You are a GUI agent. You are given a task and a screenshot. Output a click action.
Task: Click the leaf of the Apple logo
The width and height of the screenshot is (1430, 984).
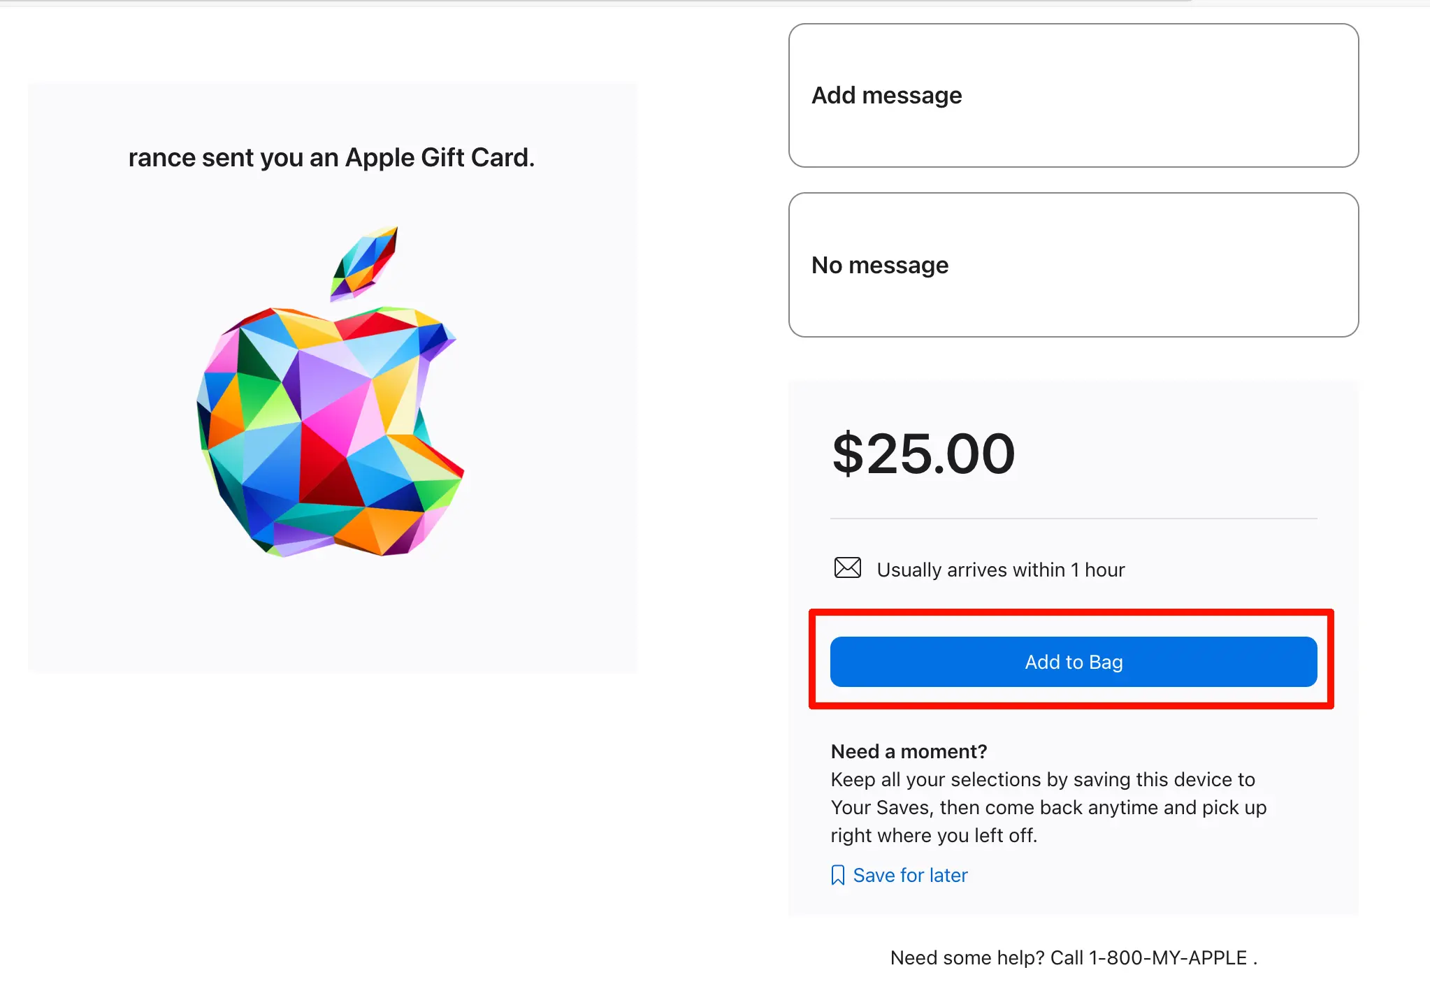(x=366, y=262)
